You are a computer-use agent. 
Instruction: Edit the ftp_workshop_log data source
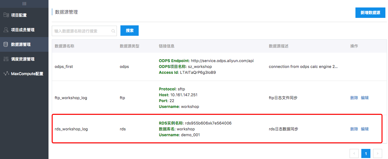click(365, 98)
